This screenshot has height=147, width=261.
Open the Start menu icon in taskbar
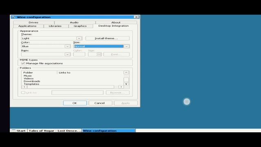(13, 131)
